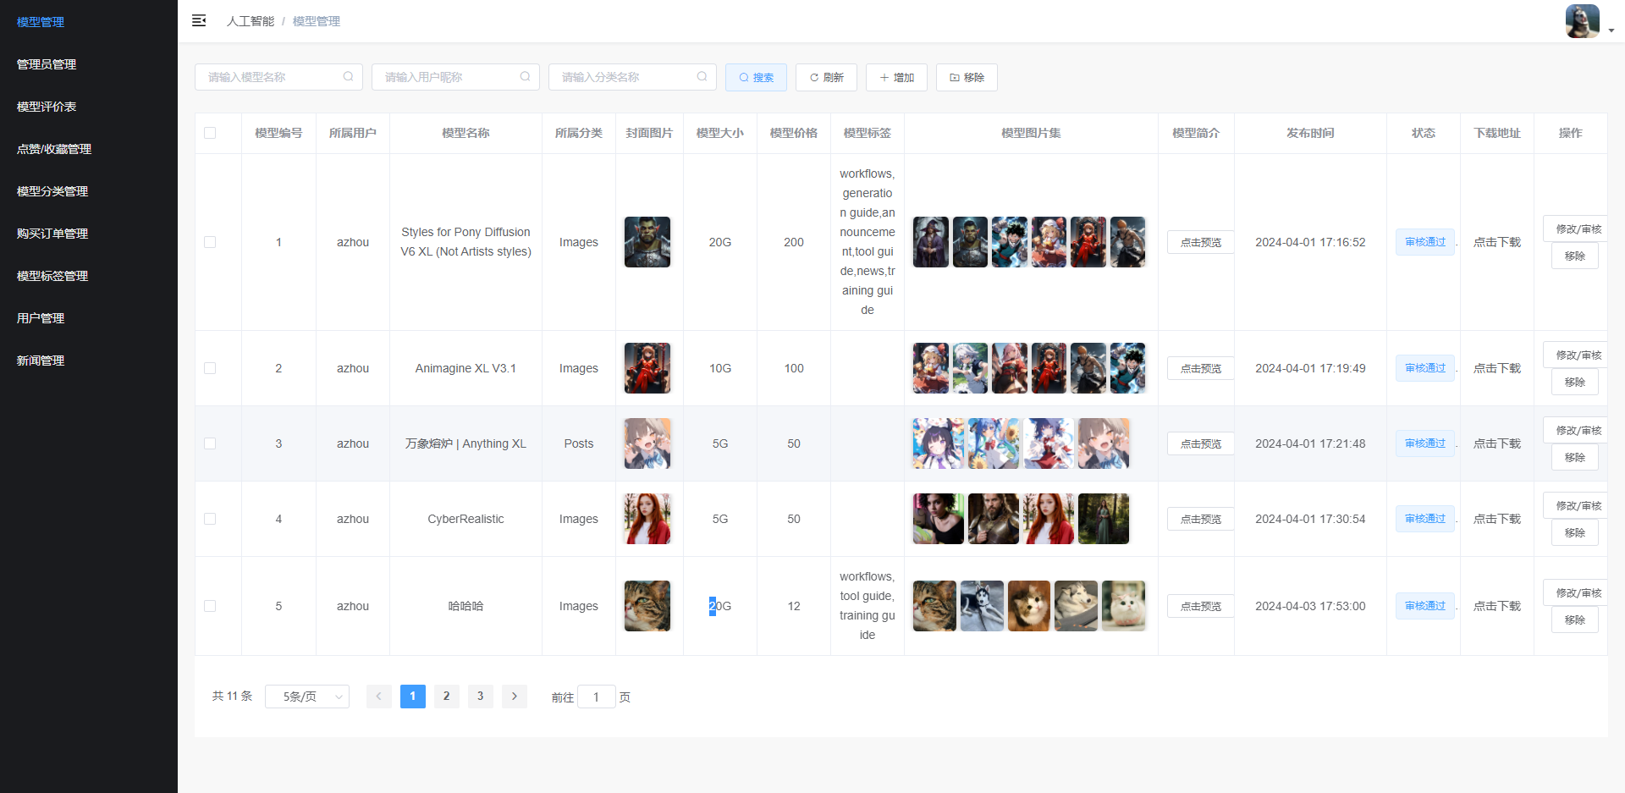Toggle the select-all checkbox in table header

tap(210, 133)
